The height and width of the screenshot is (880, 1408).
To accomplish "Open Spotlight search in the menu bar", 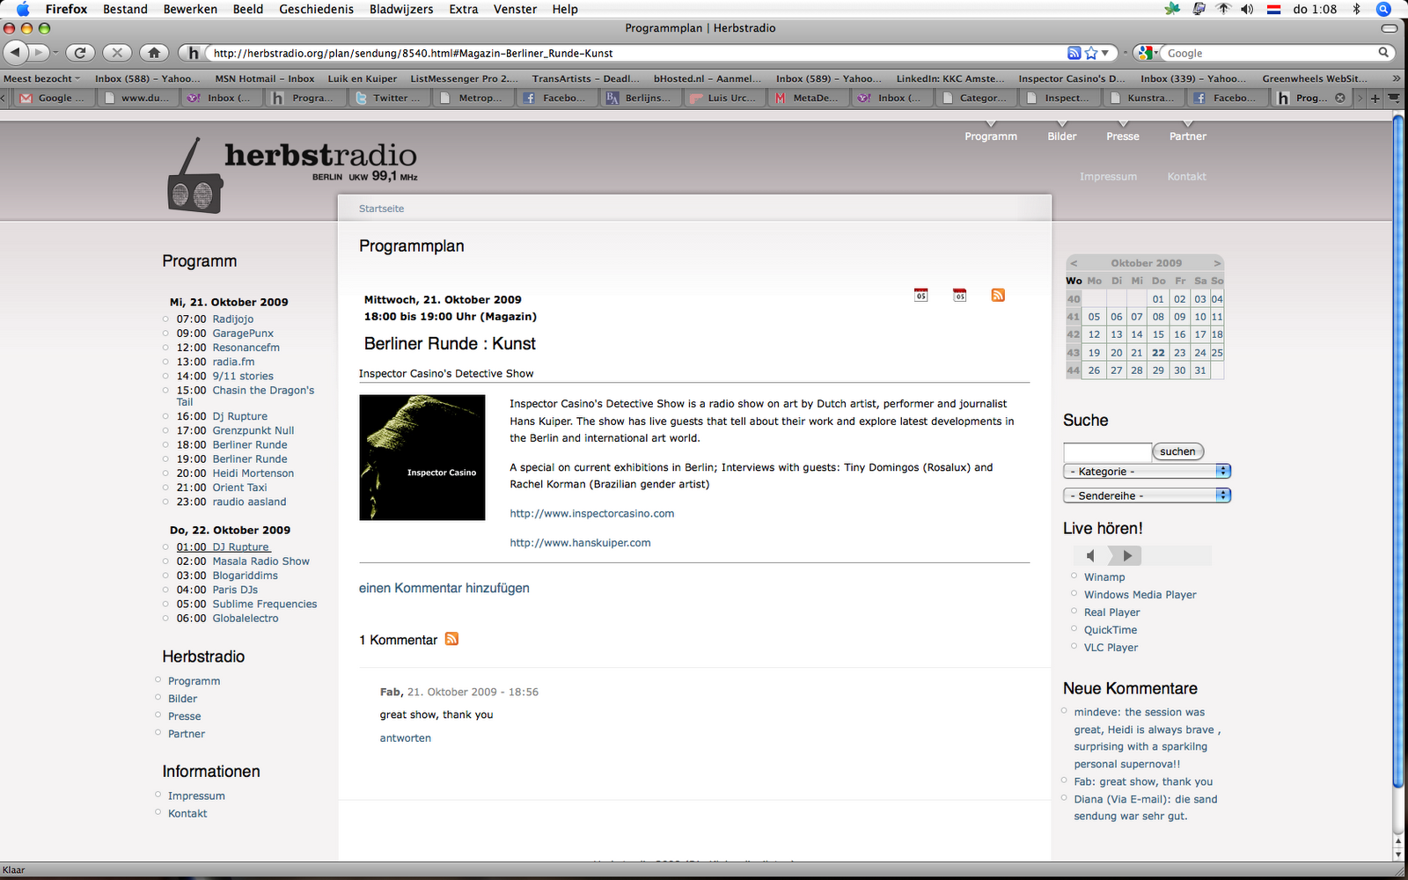I will (1383, 9).
